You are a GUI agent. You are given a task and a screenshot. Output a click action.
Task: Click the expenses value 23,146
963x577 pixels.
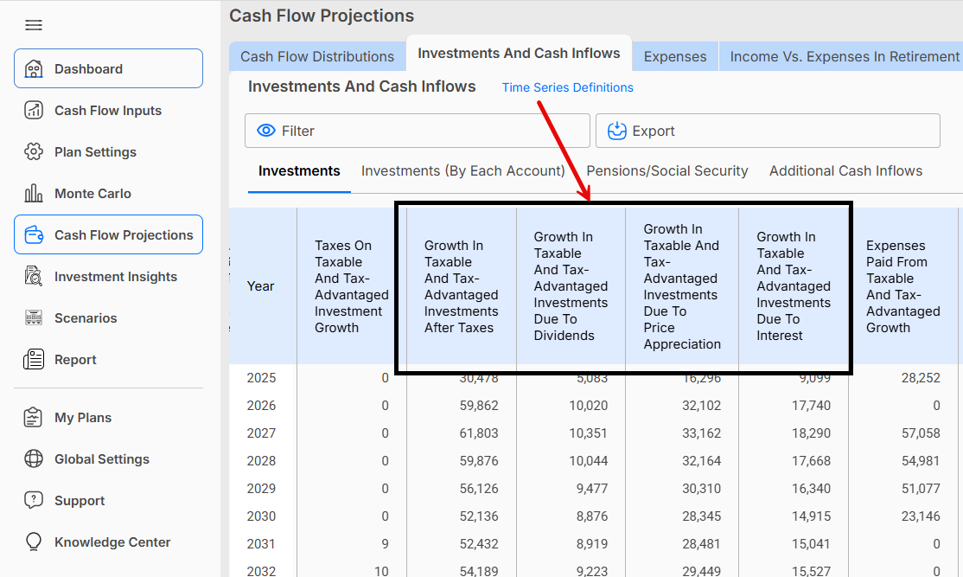(x=921, y=516)
